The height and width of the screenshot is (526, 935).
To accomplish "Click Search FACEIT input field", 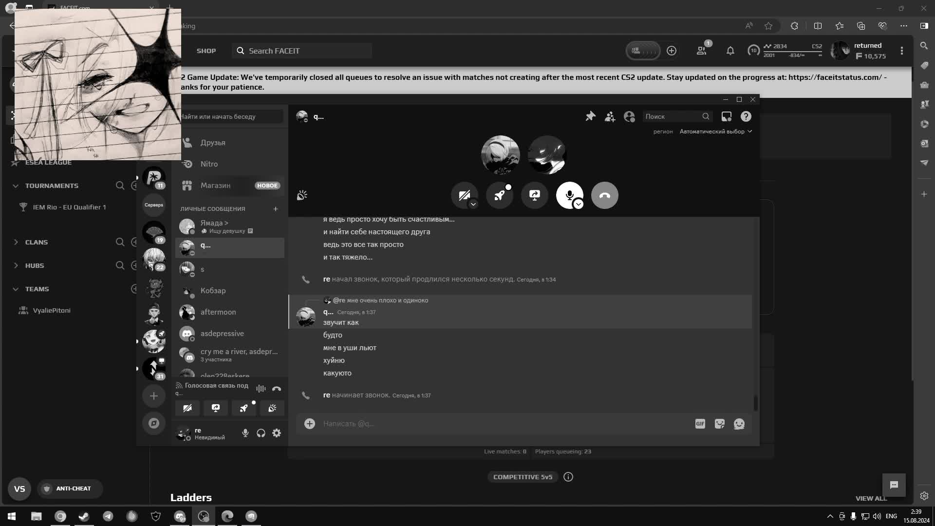I will [302, 51].
